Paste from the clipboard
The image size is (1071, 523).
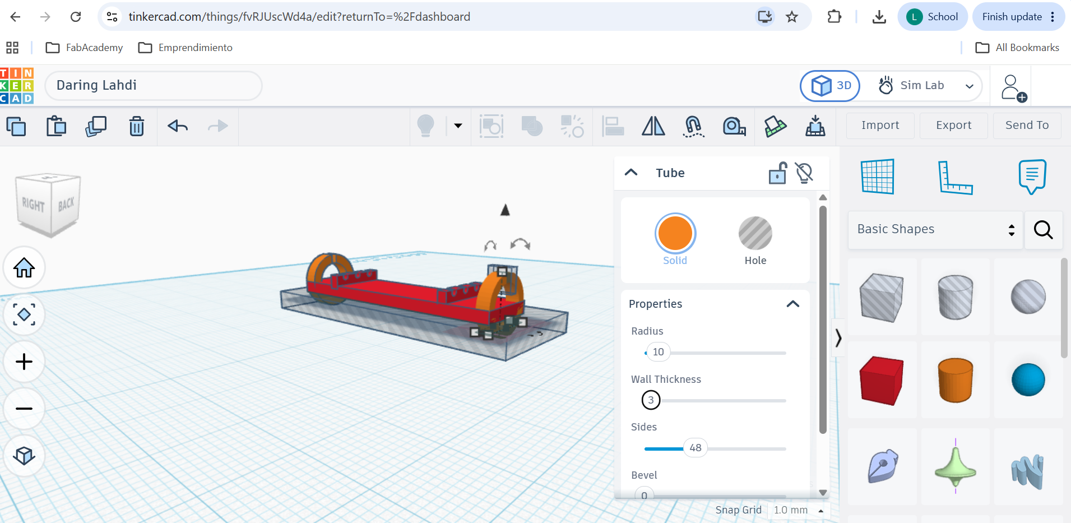click(56, 126)
